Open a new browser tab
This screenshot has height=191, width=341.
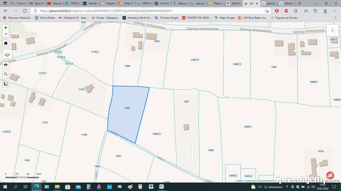point(299,3)
